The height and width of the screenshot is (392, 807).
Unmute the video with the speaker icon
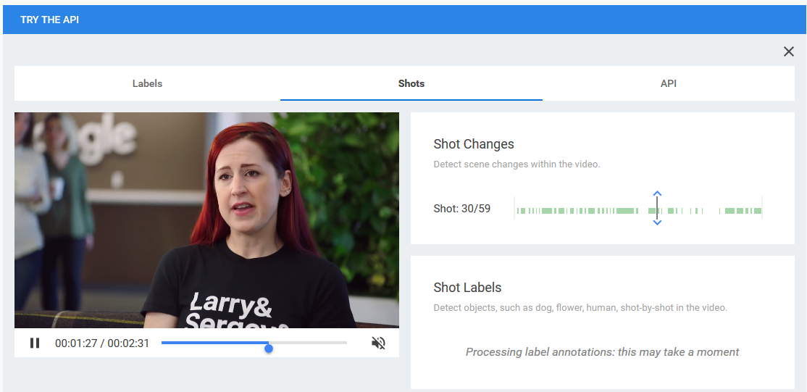click(x=378, y=343)
